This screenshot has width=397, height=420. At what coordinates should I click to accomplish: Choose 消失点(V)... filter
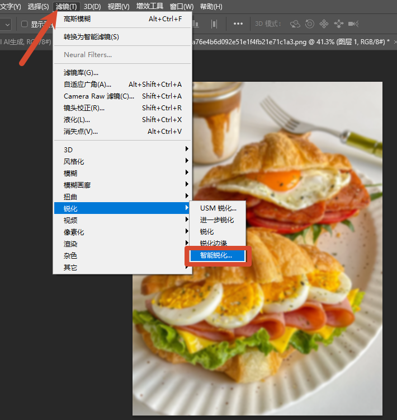123,132
